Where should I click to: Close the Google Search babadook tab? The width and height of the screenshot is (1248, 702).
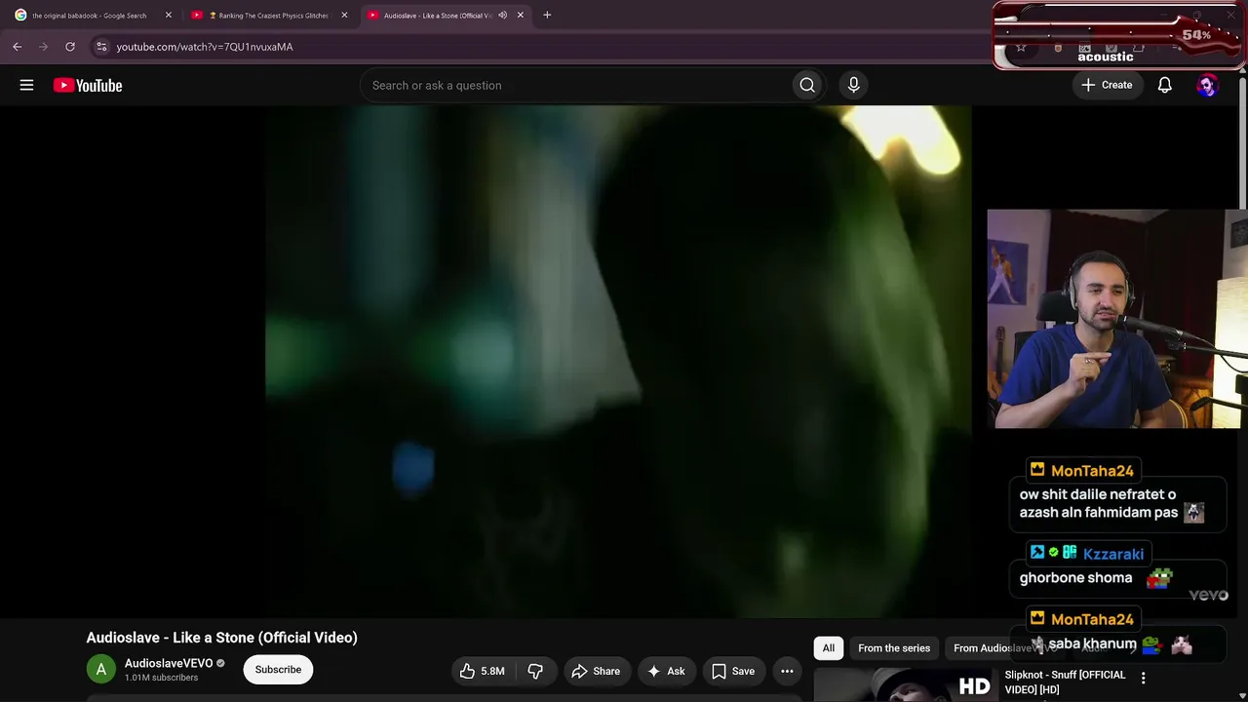[x=169, y=15]
